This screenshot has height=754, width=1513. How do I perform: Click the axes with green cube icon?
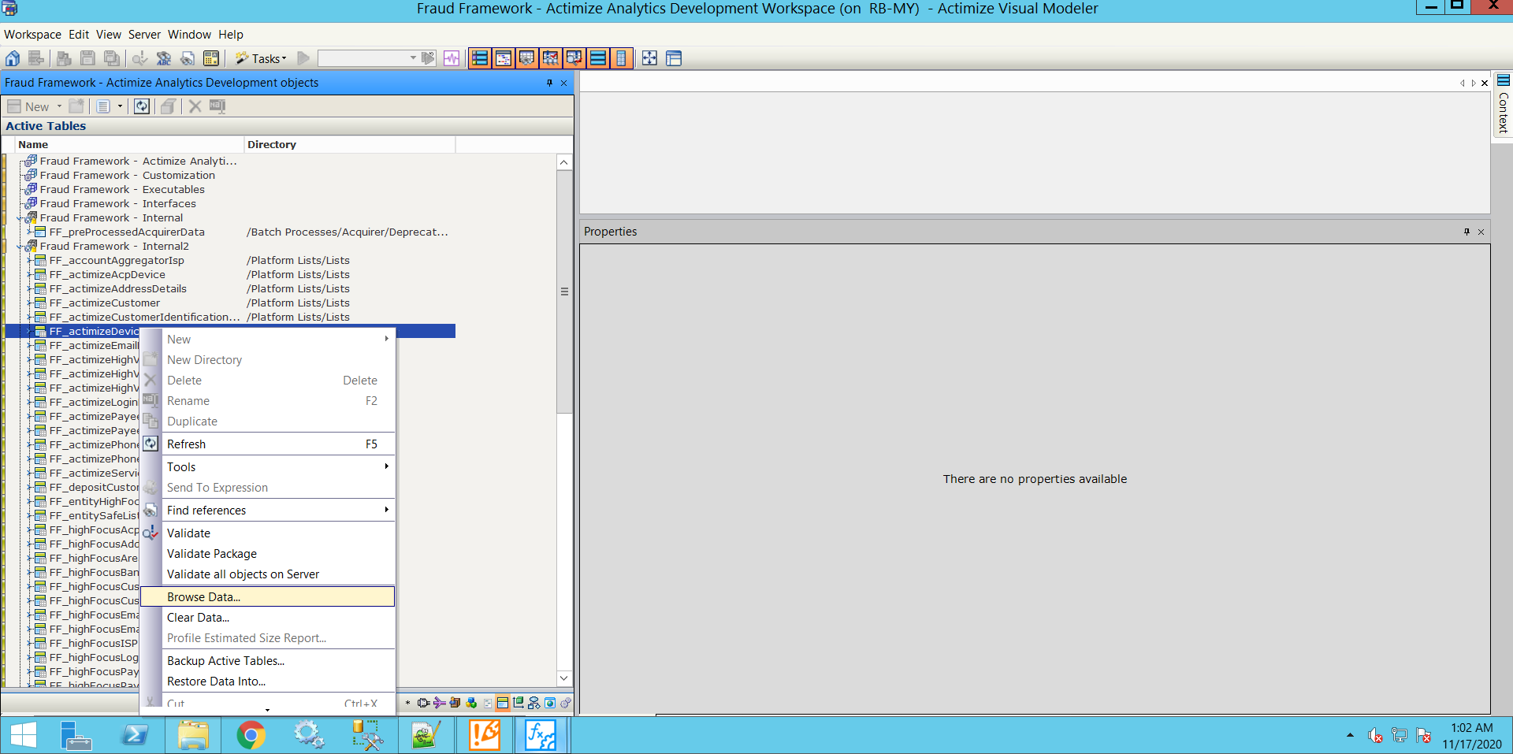pos(519,703)
